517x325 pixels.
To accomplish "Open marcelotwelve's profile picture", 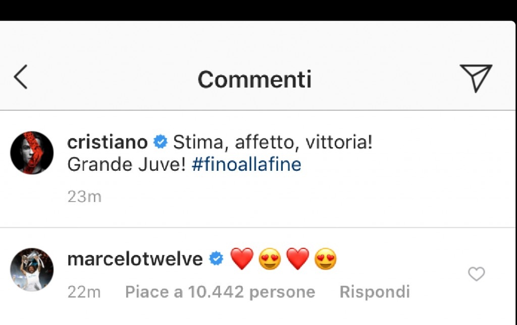I will [32, 270].
